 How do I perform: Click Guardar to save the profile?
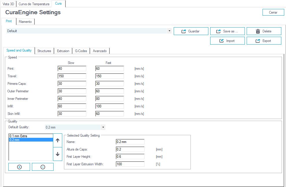(x=191, y=31)
